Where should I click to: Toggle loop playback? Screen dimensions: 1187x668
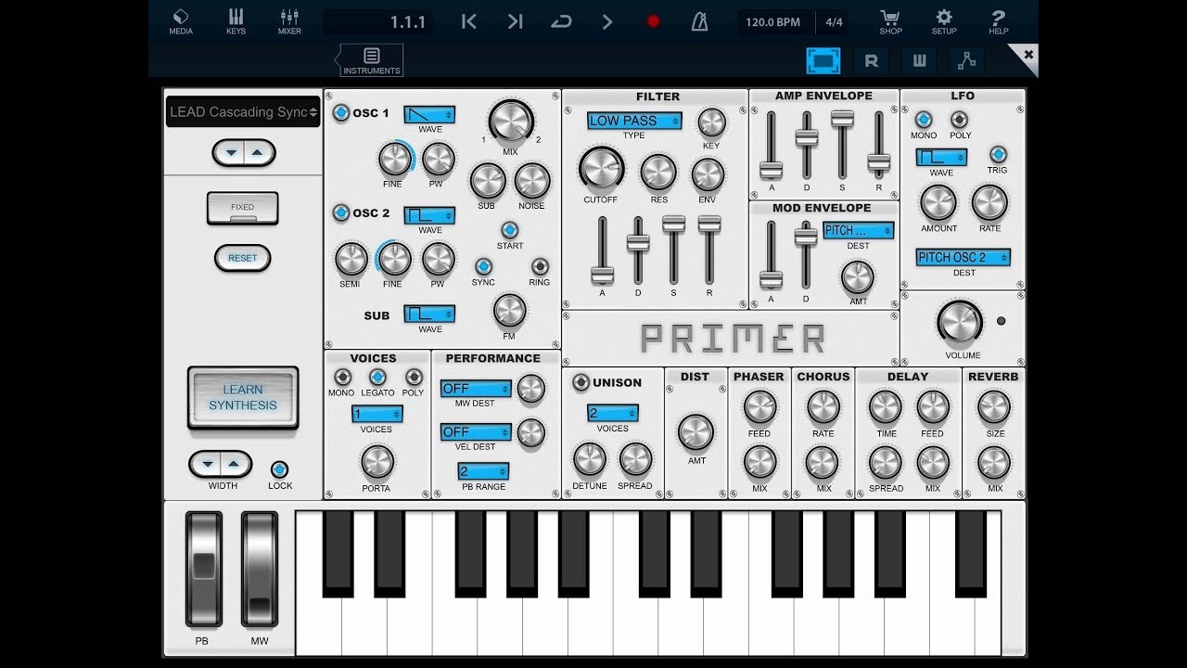pyautogui.click(x=561, y=21)
